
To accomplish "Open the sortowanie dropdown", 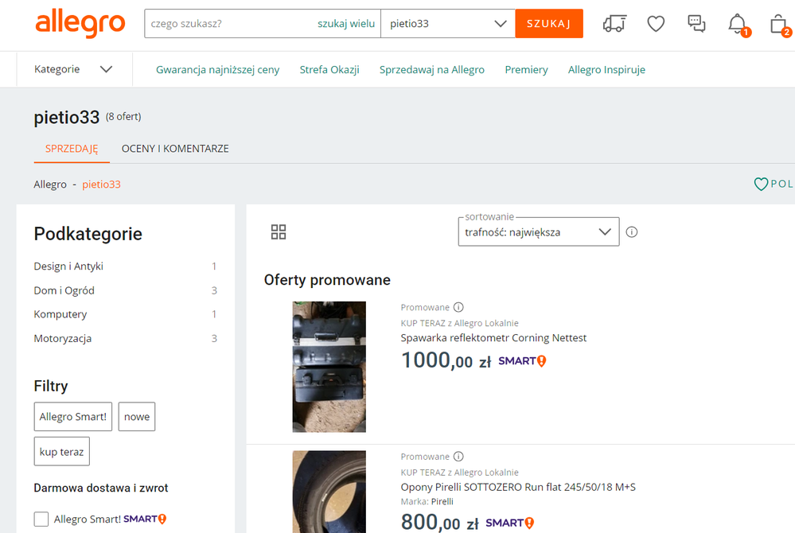I will (539, 232).
